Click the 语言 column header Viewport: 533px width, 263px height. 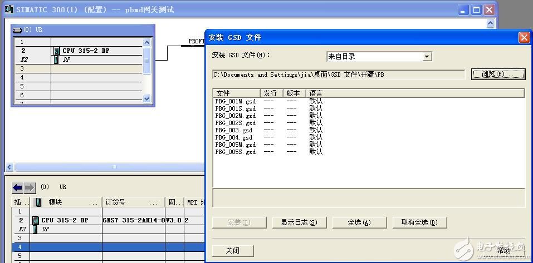pyautogui.click(x=415, y=93)
